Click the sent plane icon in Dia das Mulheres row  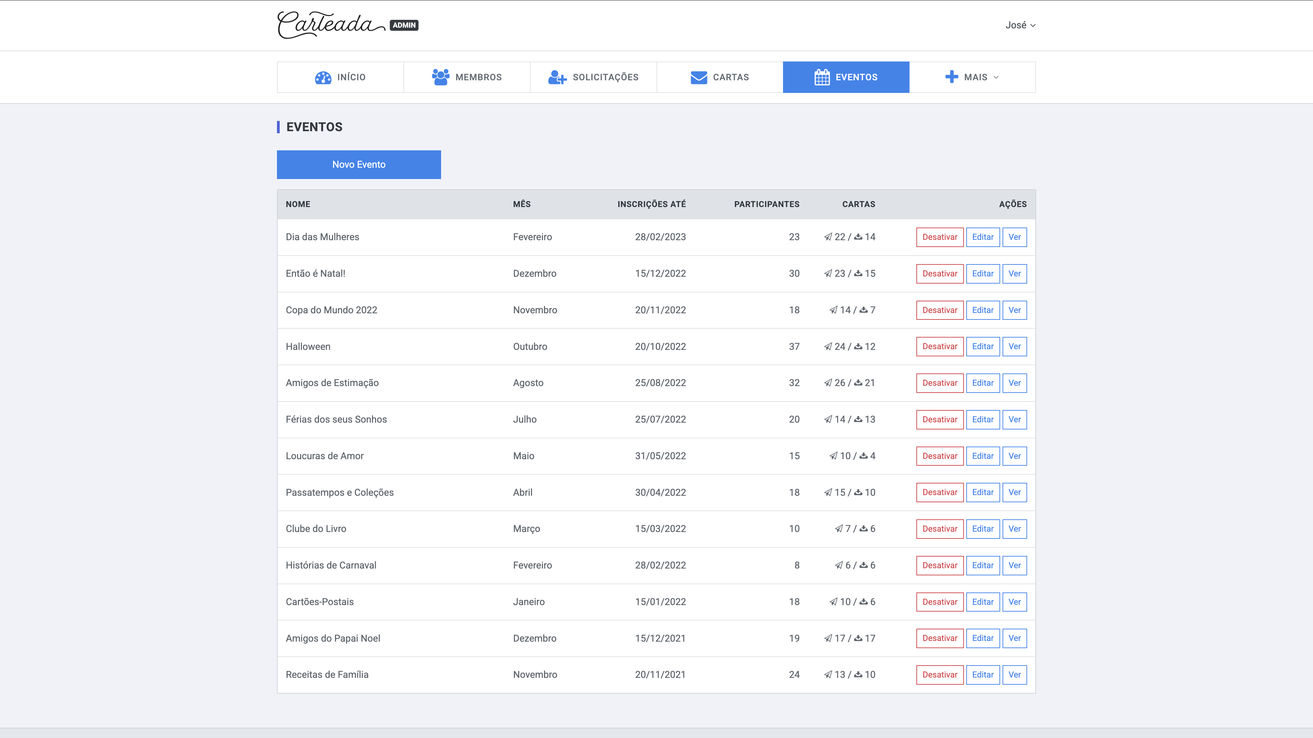828,237
